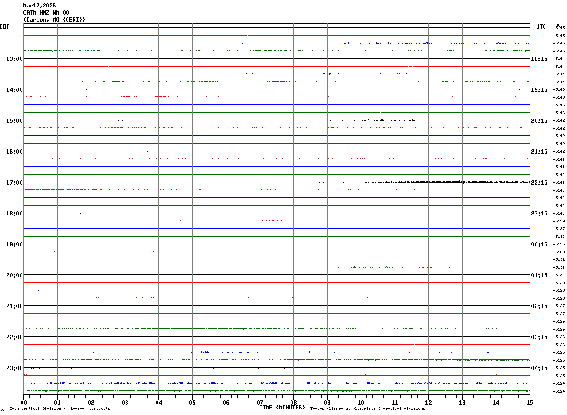Select the '15:00' CDT hour label
The width and height of the screenshot is (567, 415).
tap(15, 120)
